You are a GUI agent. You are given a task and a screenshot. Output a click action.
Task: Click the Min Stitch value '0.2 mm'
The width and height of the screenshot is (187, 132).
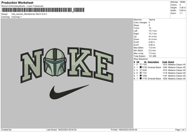click(x=152, y=50)
